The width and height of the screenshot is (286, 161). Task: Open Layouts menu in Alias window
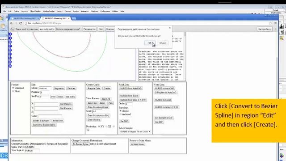[x=24, y=11]
